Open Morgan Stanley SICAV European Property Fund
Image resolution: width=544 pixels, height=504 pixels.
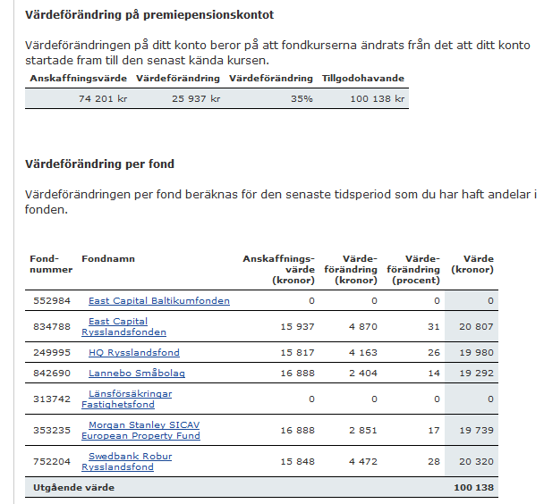point(140,430)
